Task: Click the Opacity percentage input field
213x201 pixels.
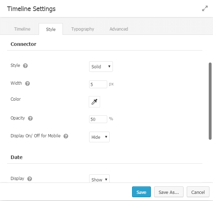Action: [98, 119]
